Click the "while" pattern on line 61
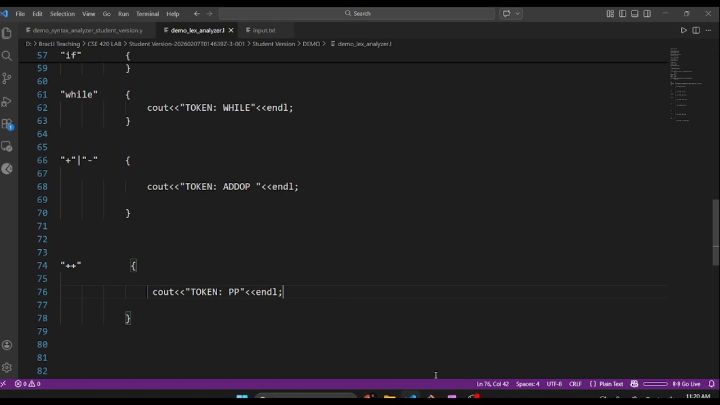Screen dimensions: 720x405 [x=79, y=94]
